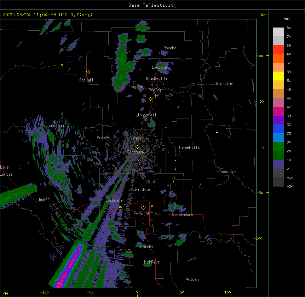Click the Drumheller city label
The image size is (305, 297).
point(226,172)
